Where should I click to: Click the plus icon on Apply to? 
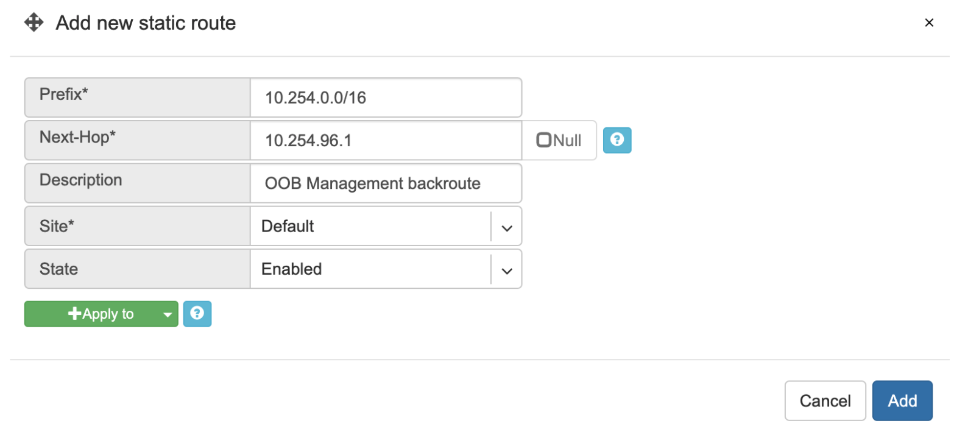click(74, 314)
